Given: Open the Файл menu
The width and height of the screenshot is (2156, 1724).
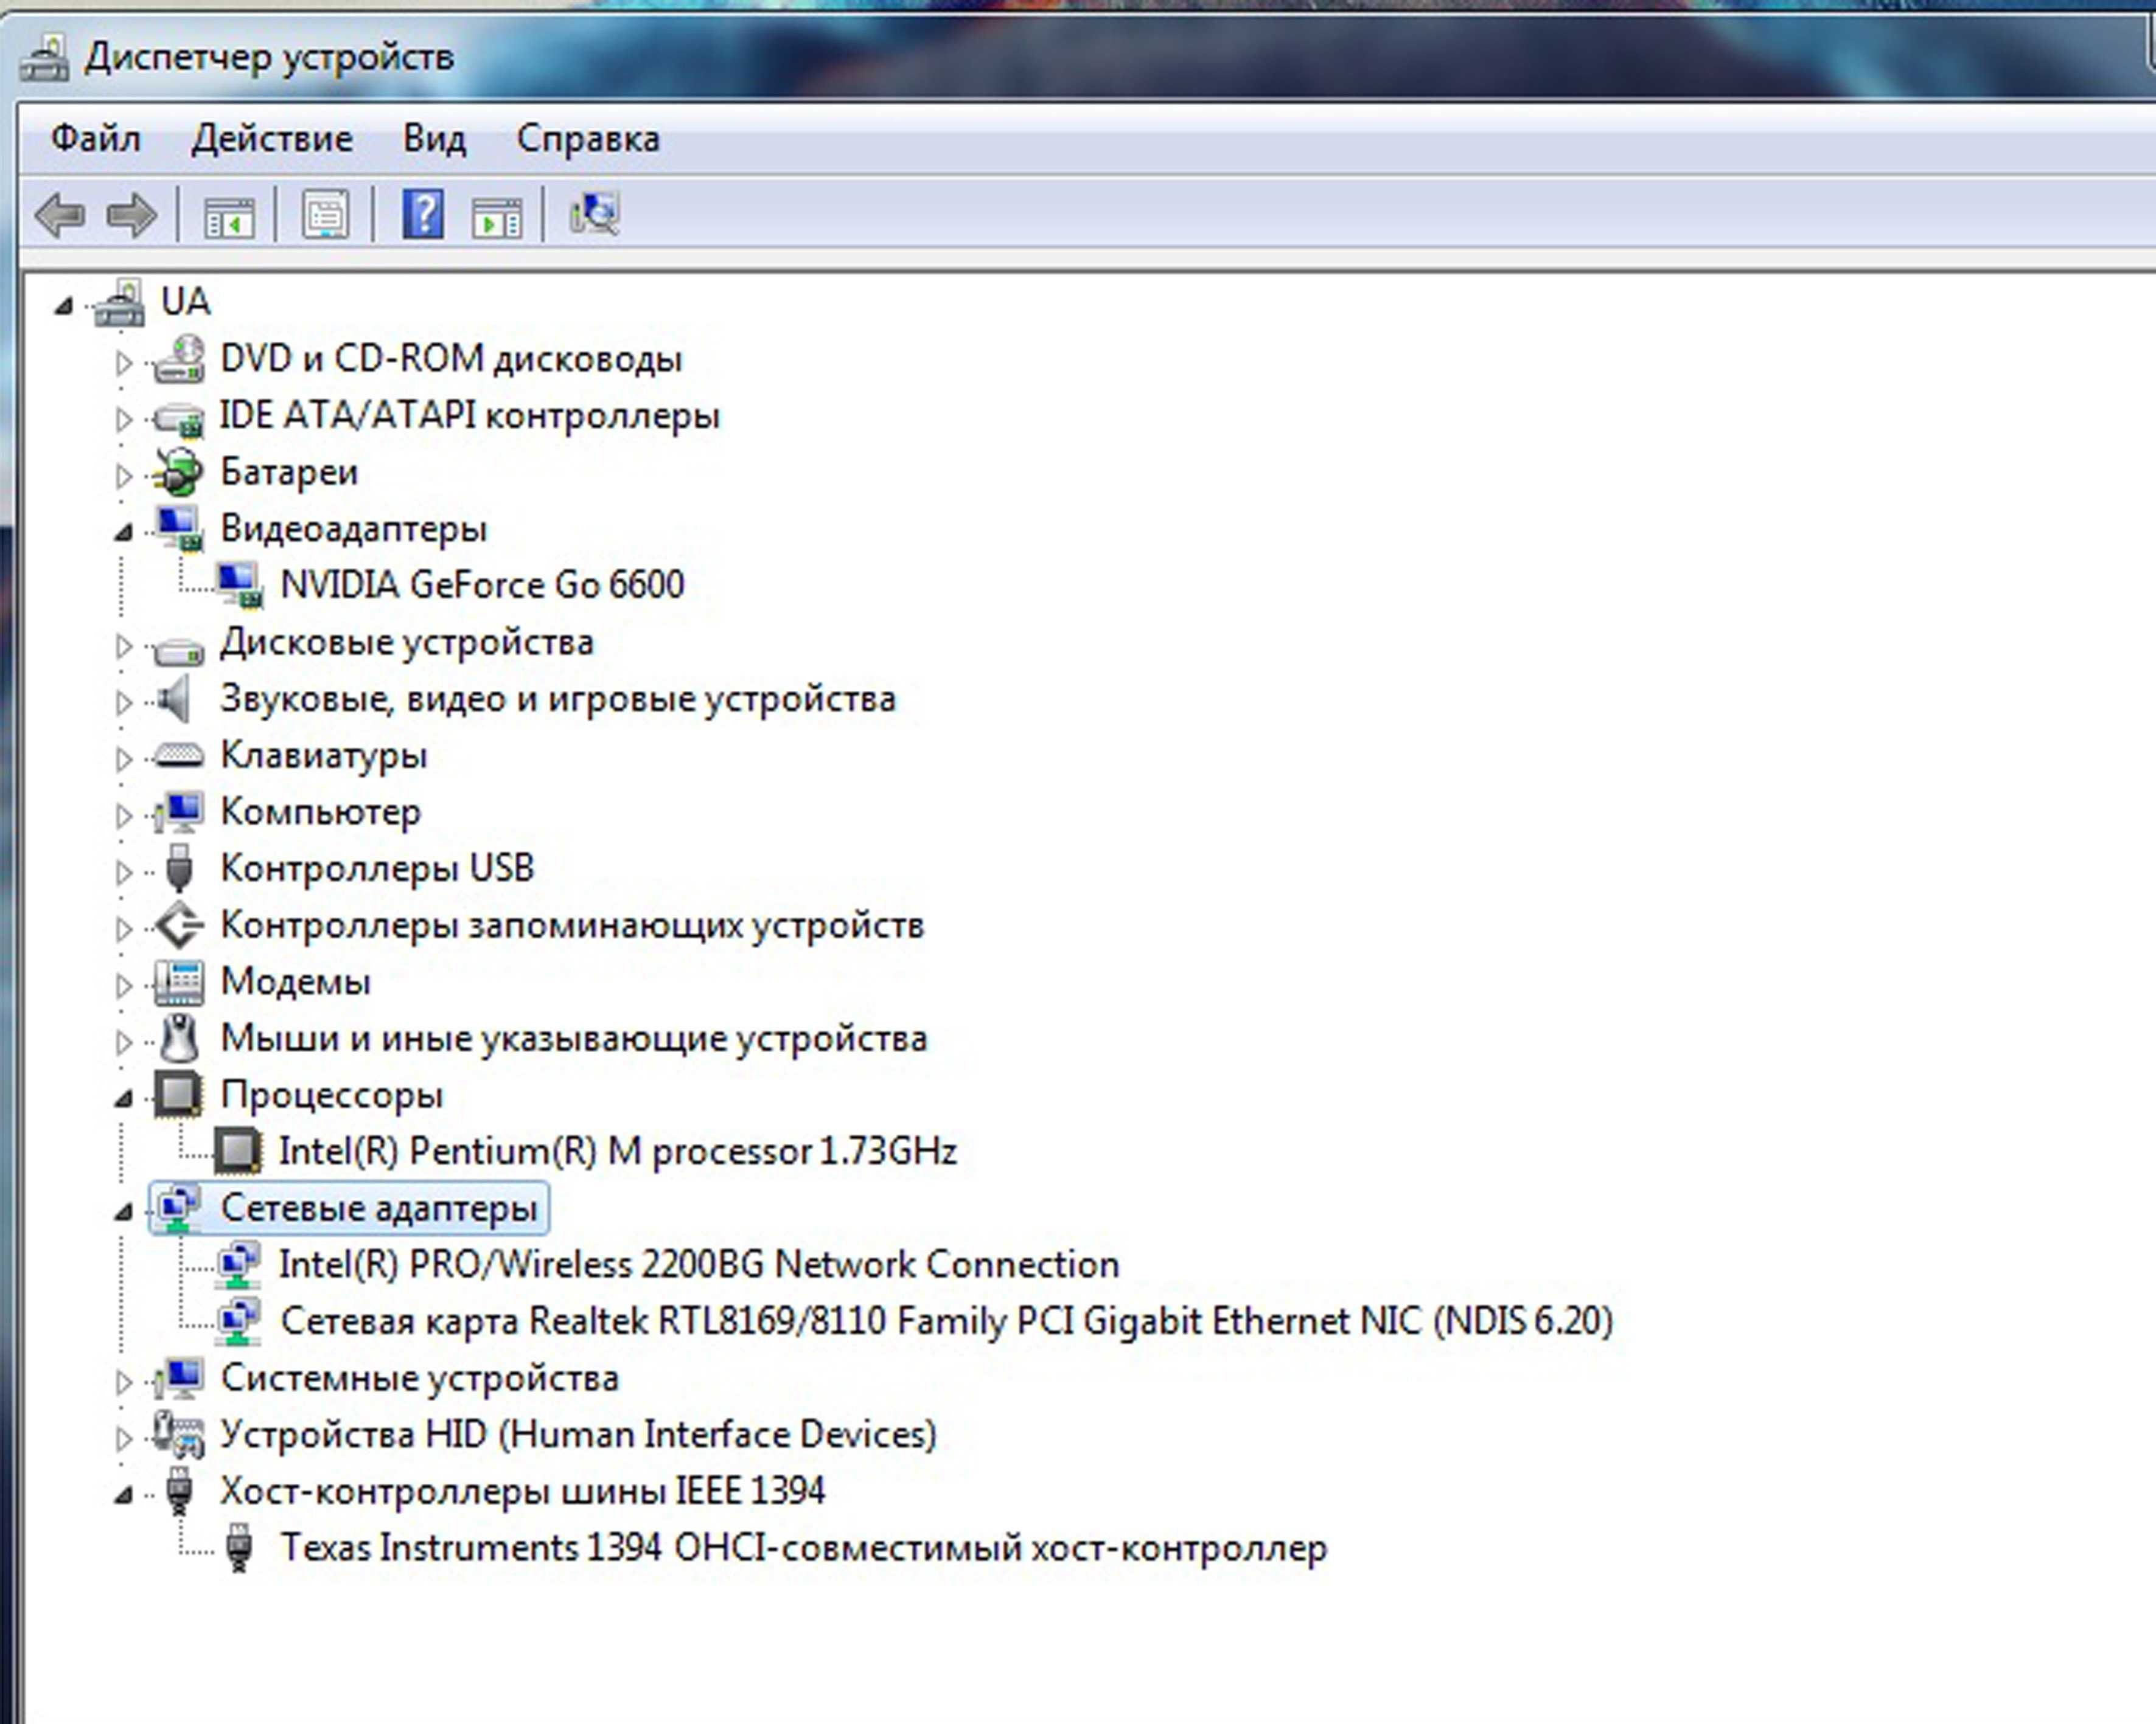Looking at the screenshot, I should coord(95,139).
